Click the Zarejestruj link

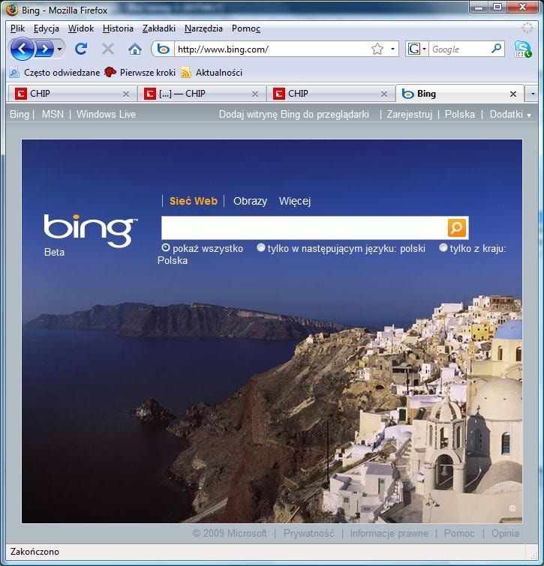point(410,115)
